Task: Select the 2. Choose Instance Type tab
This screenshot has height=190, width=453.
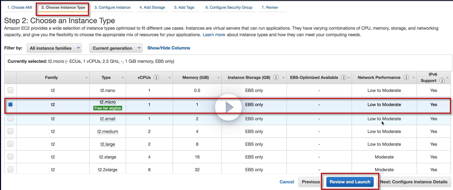Action: 63,7
